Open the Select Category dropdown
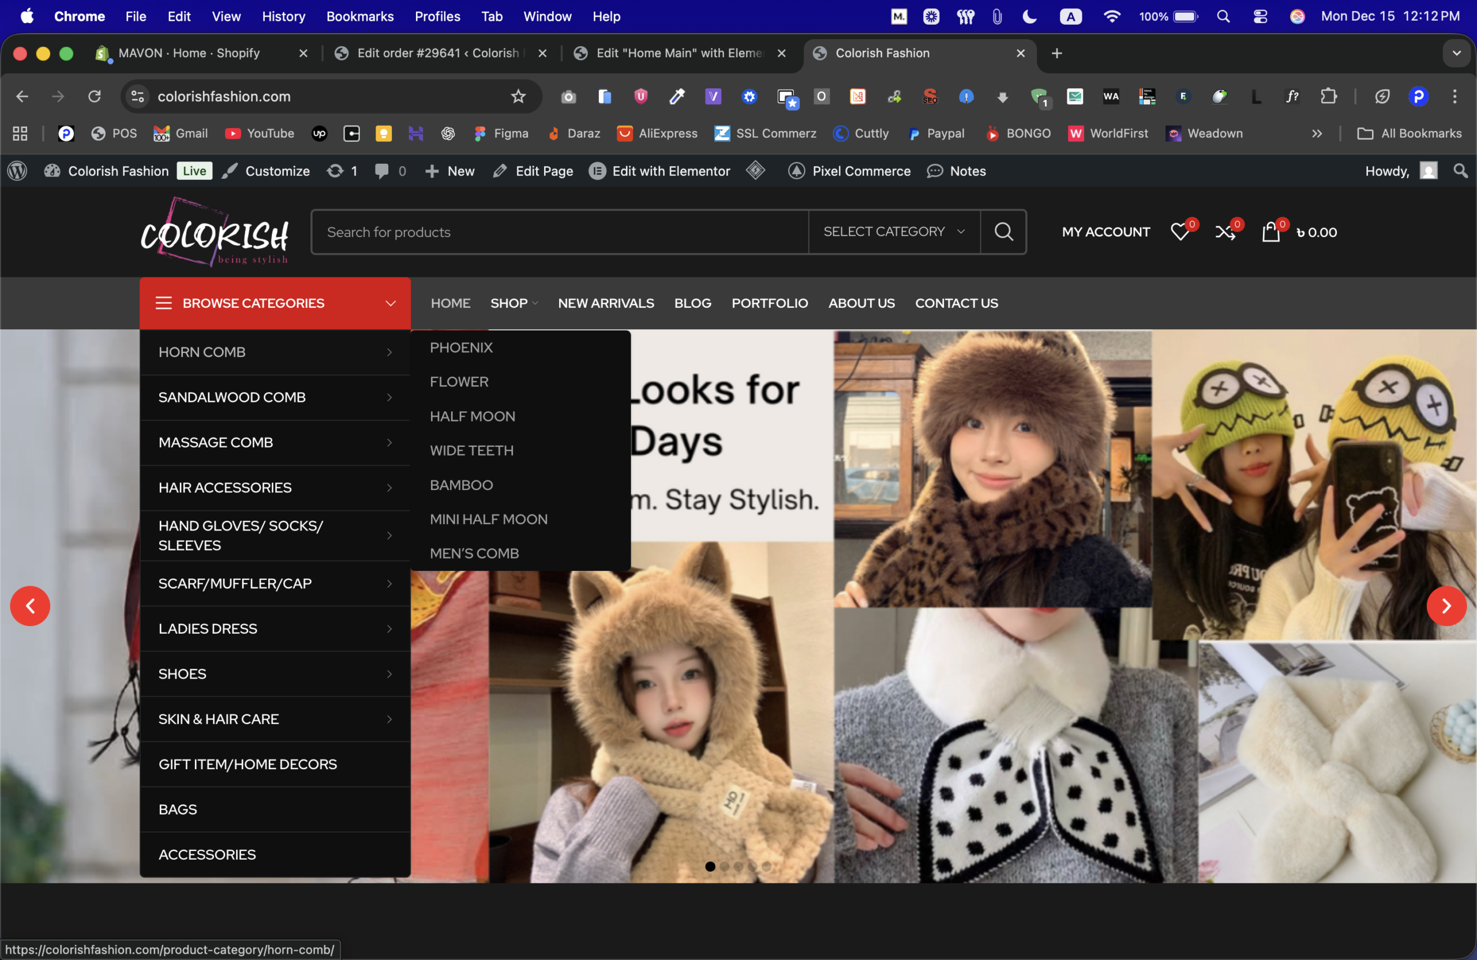This screenshot has height=960, width=1477. (894, 232)
